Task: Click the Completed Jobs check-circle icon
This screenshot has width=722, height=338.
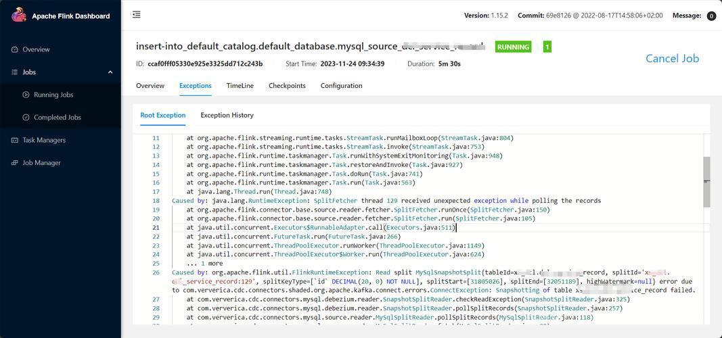Action: pos(26,117)
